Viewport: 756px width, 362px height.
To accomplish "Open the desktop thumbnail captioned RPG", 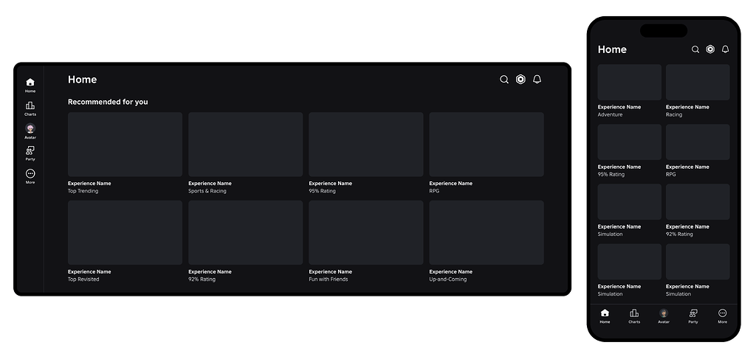I will click(x=487, y=145).
